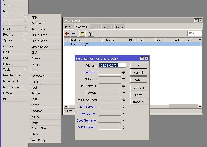Add a new DHCP network with plus icon
This screenshot has width=207, height=147.
point(67,34)
